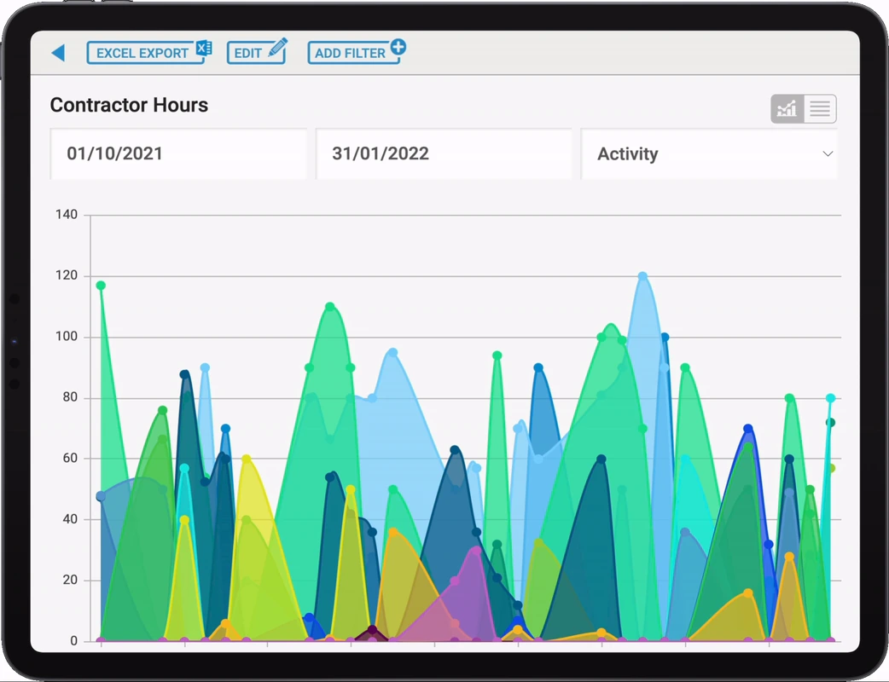Image resolution: width=889 pixels, height=682 pixels.
Task: Click the yellow peak point at 60
Action: [x=246, y=459]
